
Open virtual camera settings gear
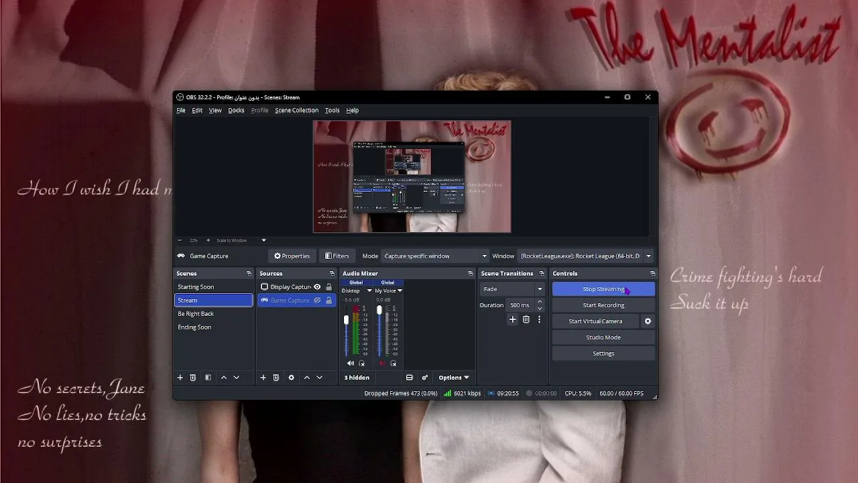[x=648, y=321]
